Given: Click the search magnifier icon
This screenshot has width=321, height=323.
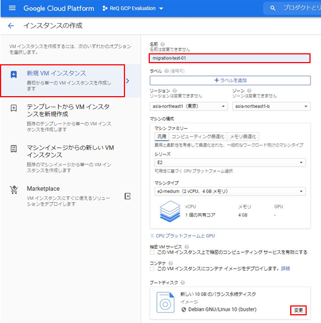Looking at the screenshot, I should pos(273,8).
